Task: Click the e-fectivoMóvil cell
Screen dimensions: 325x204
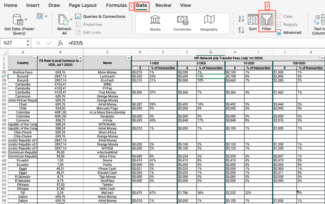Action: [107, 152]
